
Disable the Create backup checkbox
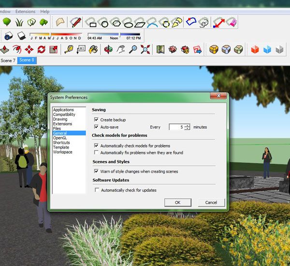(x=96, y=119)
